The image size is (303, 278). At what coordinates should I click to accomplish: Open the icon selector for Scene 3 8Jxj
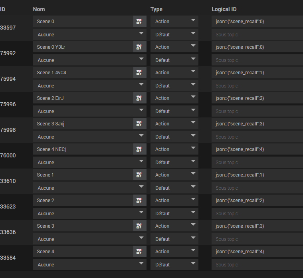click(x=139, y=124)
